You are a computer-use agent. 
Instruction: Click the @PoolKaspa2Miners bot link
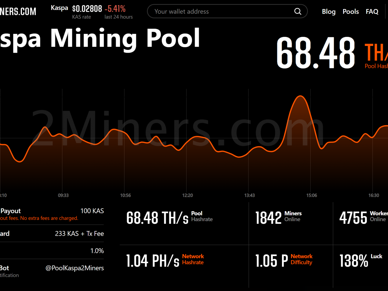tap(75, 268)
